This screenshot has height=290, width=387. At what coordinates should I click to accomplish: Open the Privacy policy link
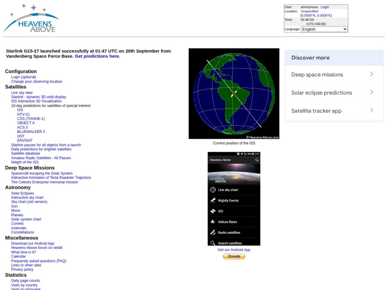[x=22, y=269]
